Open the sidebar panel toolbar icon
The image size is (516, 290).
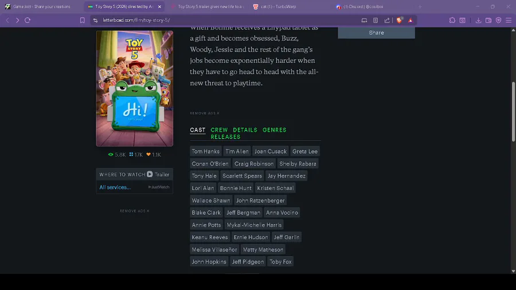pos(462,20)
